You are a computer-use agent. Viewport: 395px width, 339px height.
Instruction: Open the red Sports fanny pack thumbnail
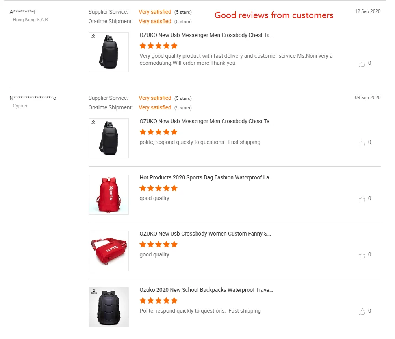pos(109,251)
